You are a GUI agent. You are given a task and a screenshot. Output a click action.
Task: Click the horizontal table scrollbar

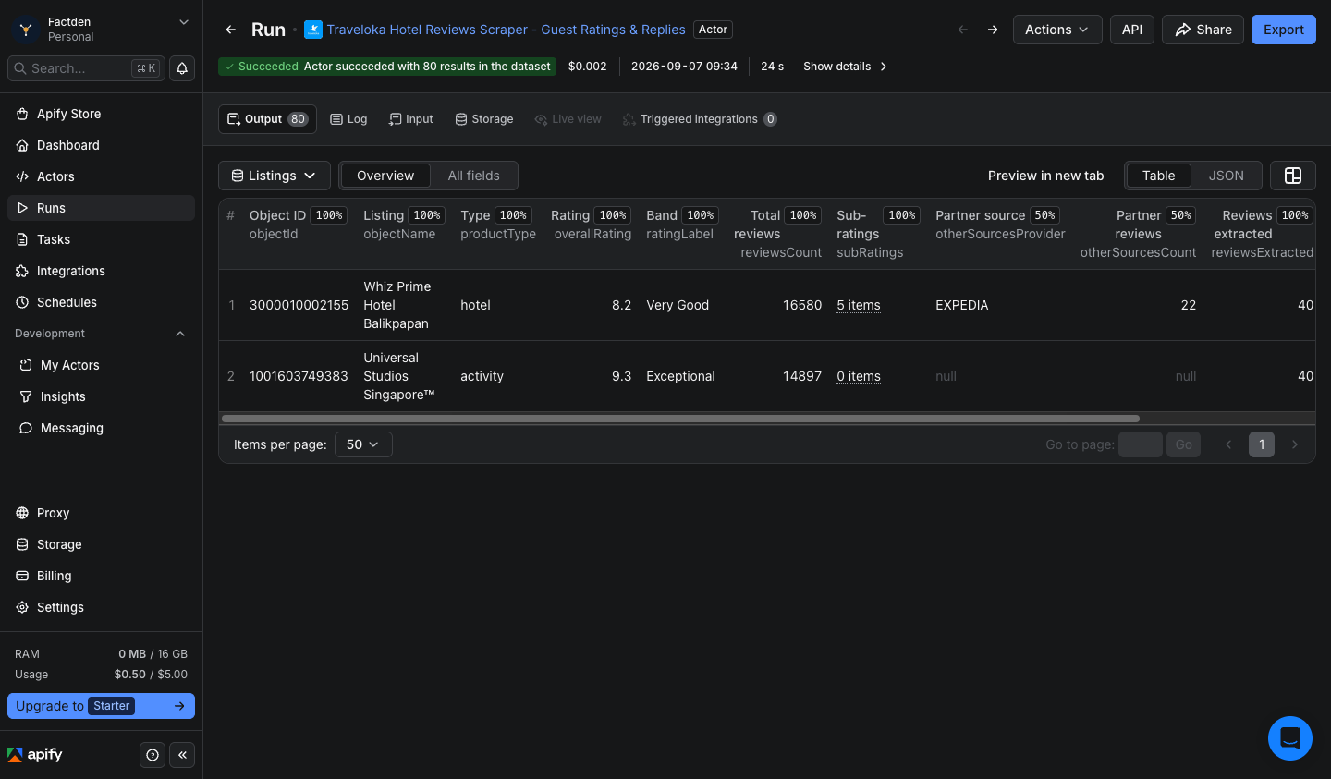coord(681,419)
